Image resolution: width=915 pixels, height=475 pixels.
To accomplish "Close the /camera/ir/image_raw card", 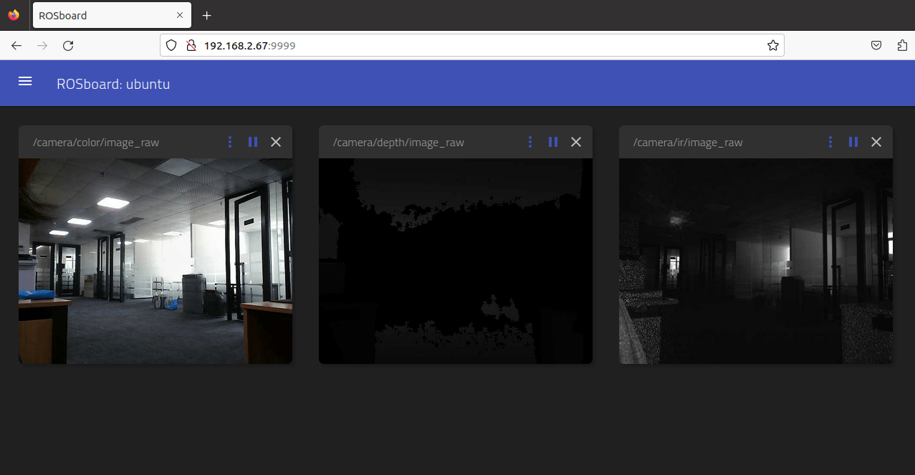I will pos(876,142).
